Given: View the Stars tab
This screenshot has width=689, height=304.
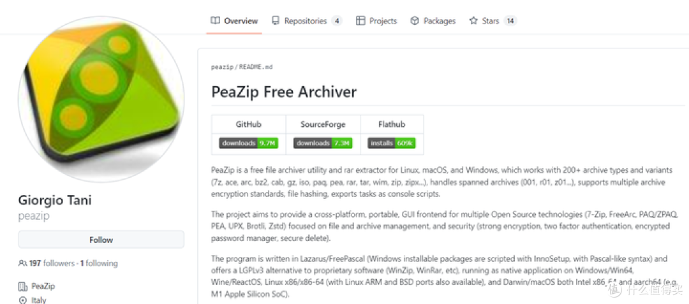Looking at the screenshot, I should coord(492,20).
